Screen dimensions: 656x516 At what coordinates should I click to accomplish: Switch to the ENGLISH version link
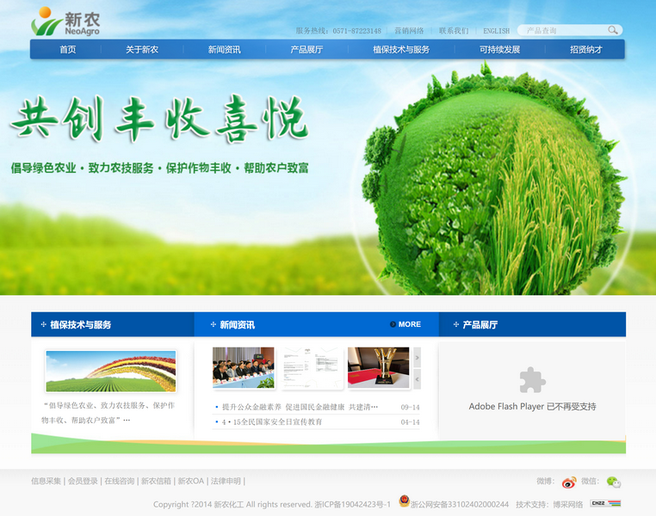coord(496,31)
